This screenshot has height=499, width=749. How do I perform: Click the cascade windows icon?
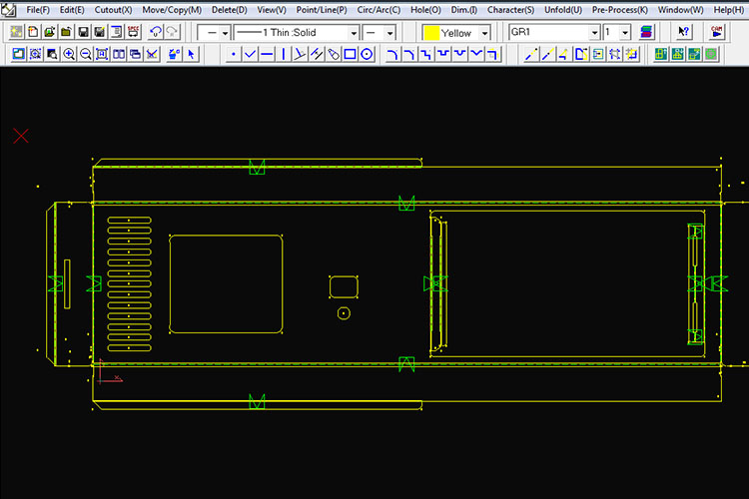135,54
